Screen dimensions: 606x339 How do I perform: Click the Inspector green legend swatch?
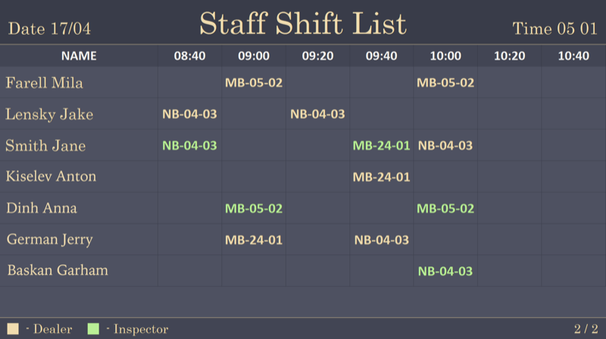pyautogui.click(x=93, y=328)
